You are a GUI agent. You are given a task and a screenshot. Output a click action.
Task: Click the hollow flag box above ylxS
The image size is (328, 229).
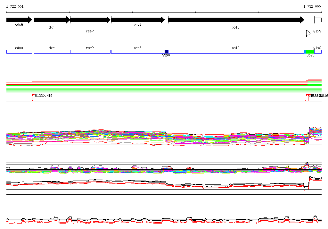pos(318,20)
